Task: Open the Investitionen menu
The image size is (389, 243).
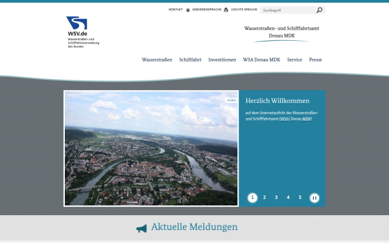Action: click(222, 60)
